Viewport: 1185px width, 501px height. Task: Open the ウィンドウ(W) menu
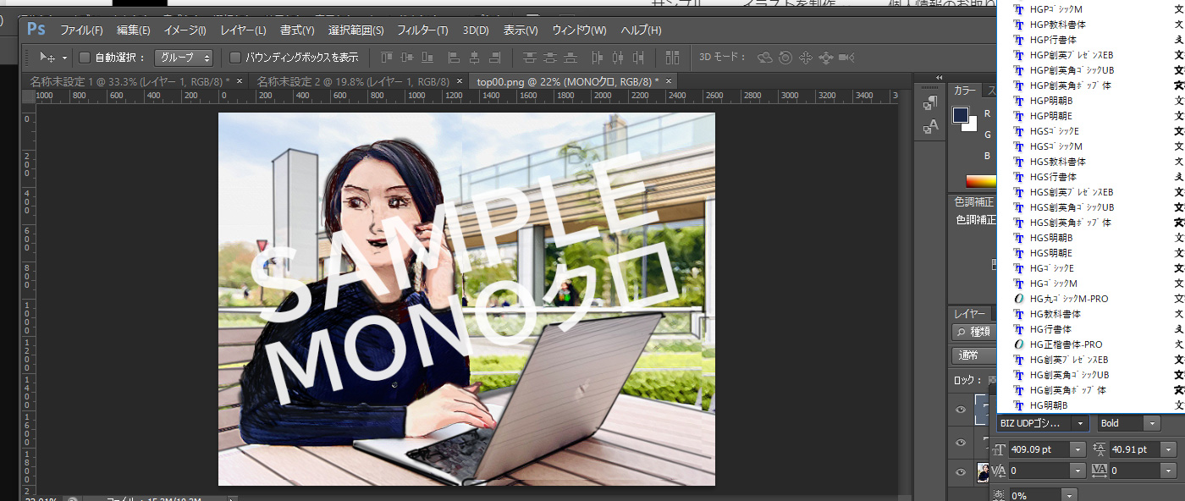coord(579,30)
